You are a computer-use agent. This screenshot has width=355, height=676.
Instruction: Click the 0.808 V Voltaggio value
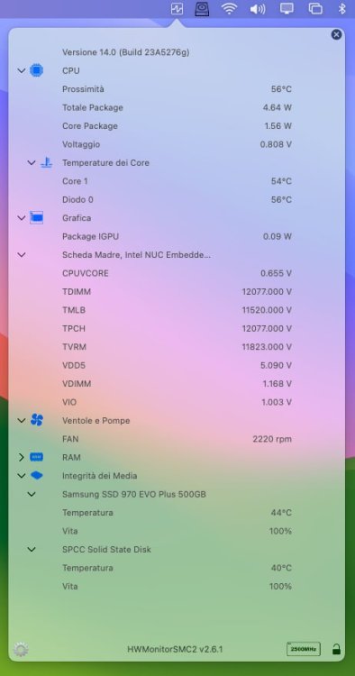tap(276, 144)
